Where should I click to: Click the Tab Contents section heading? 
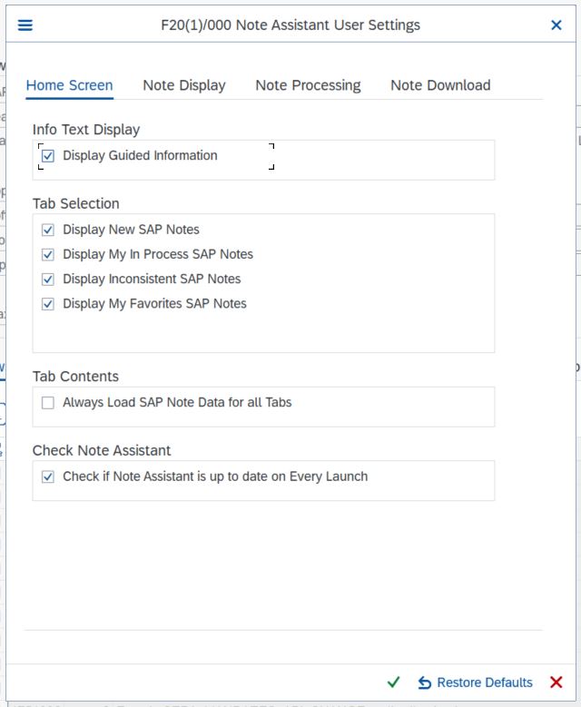(75, 377)
